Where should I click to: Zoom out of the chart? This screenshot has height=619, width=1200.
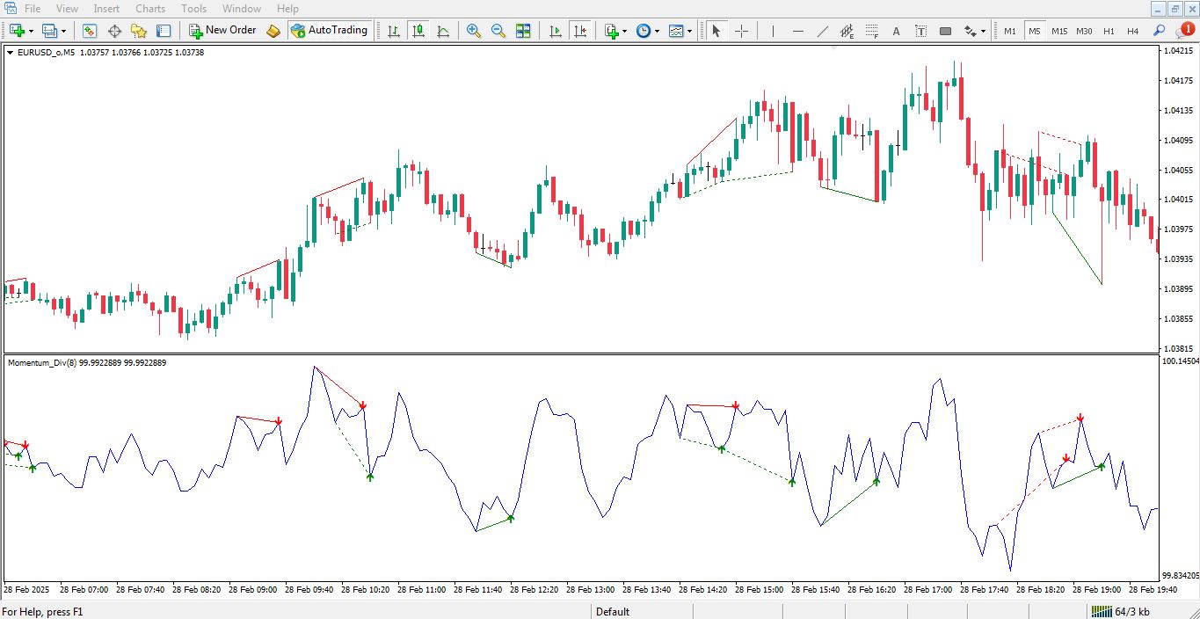click(498, 31)
